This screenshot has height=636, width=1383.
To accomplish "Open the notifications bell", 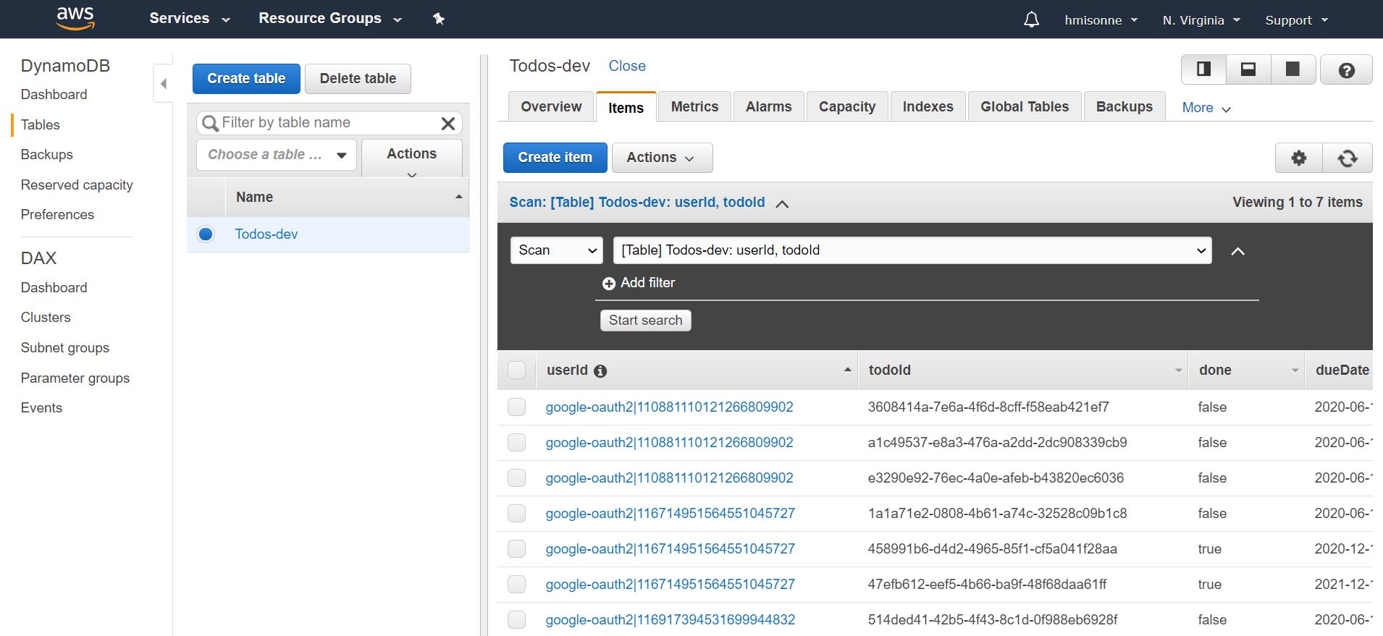I will point(1031,20).
